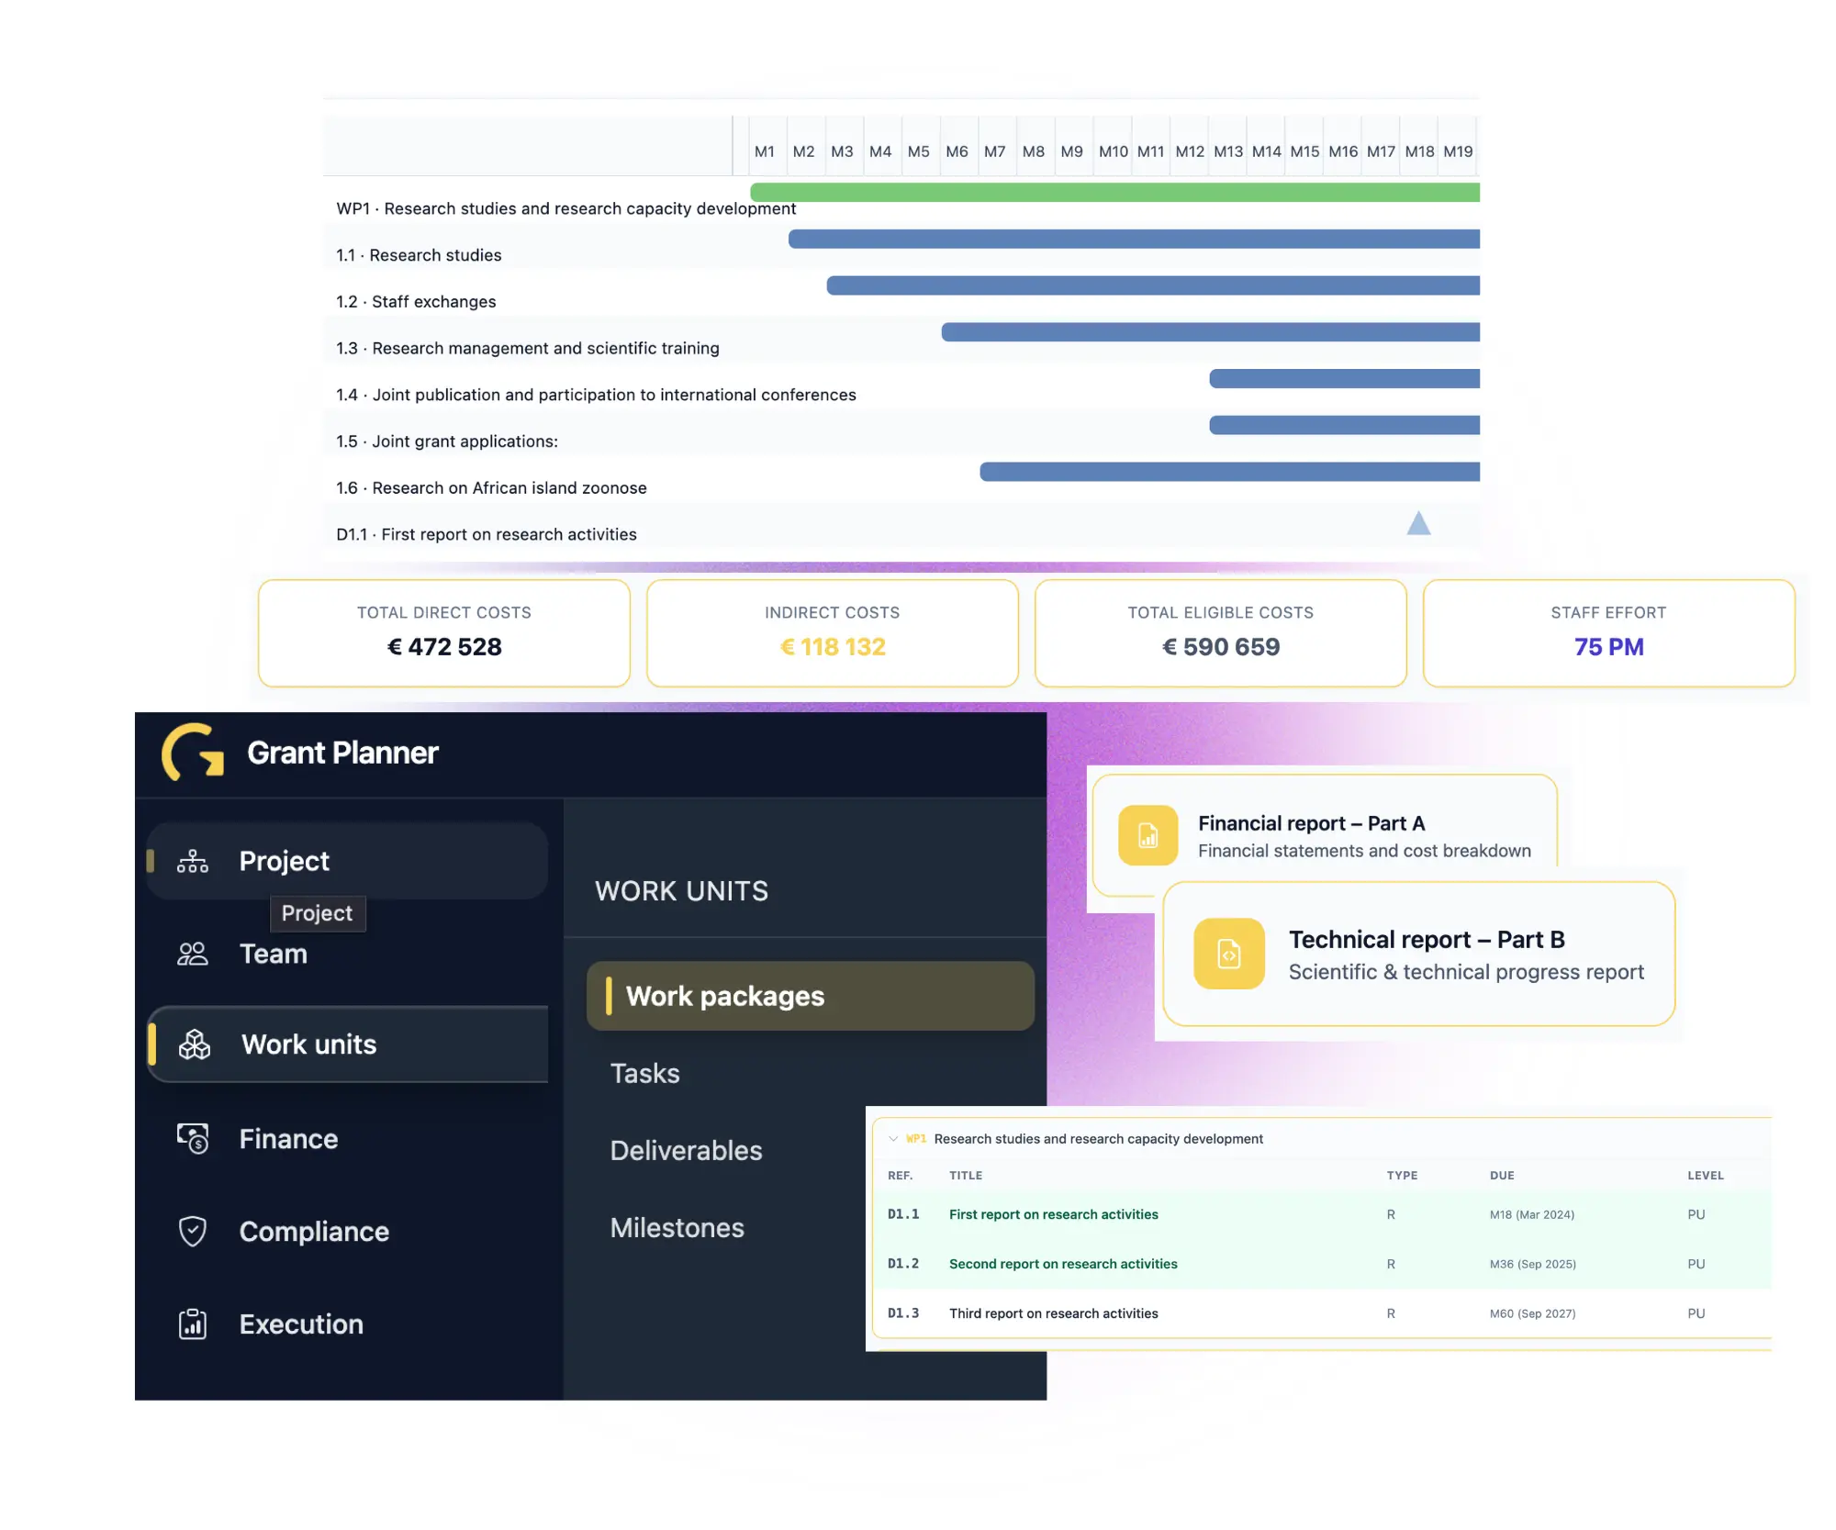Open Third report on research activities
1836x1530 pixels.
point(1054,1314)
